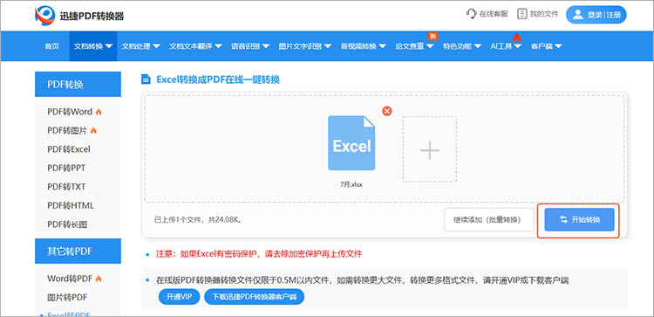The width and height of the screenshot is (654, 317).
Task: Click the hot flame icon next to PDF转图片
Action: pos(93,131)
